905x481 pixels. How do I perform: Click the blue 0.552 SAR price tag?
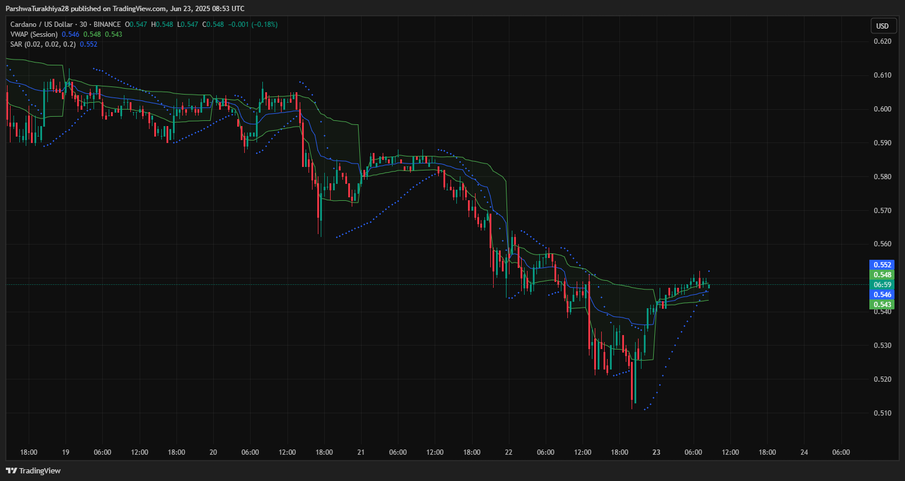point(882,265)
